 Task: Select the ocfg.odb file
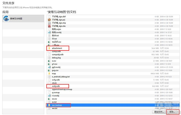coord(56,80)
